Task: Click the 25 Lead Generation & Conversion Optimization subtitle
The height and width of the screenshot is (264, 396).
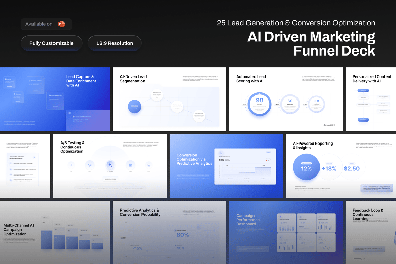Action: tap(296, 23)
